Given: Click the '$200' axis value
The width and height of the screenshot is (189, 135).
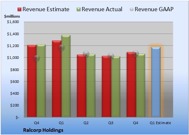Looking at the screenshot, I should pos(14,105).
